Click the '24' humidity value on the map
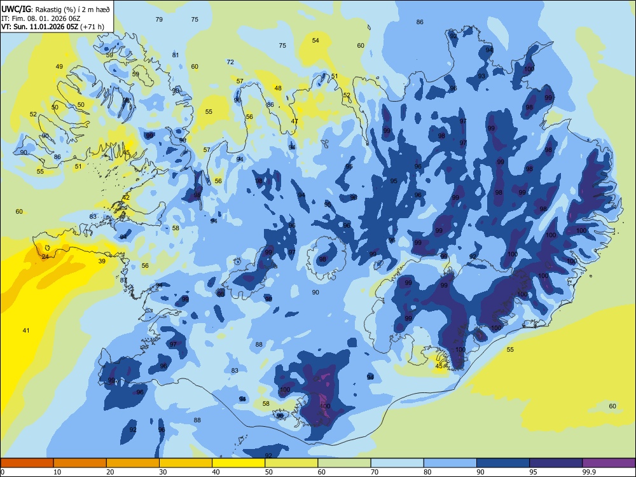 (x=45, y=257)
